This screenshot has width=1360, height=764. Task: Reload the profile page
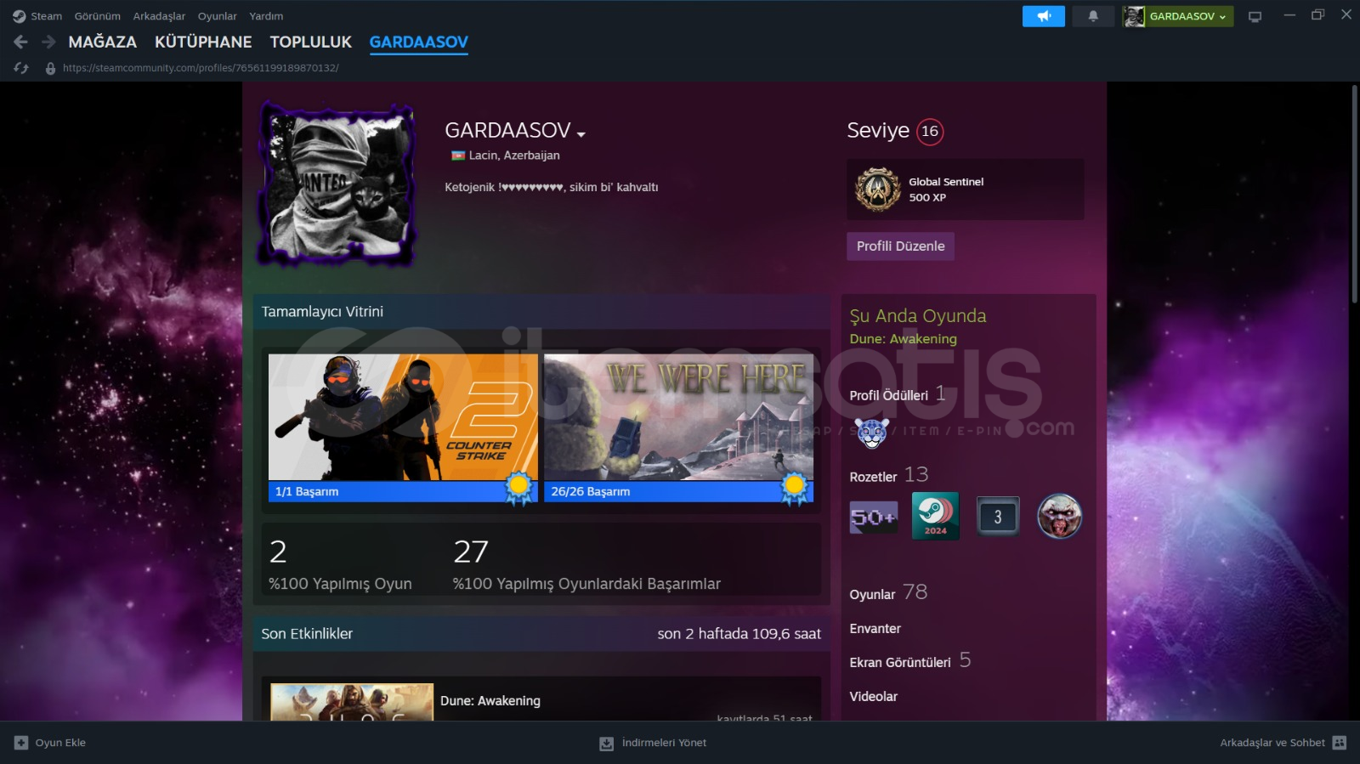click(21, 68)
